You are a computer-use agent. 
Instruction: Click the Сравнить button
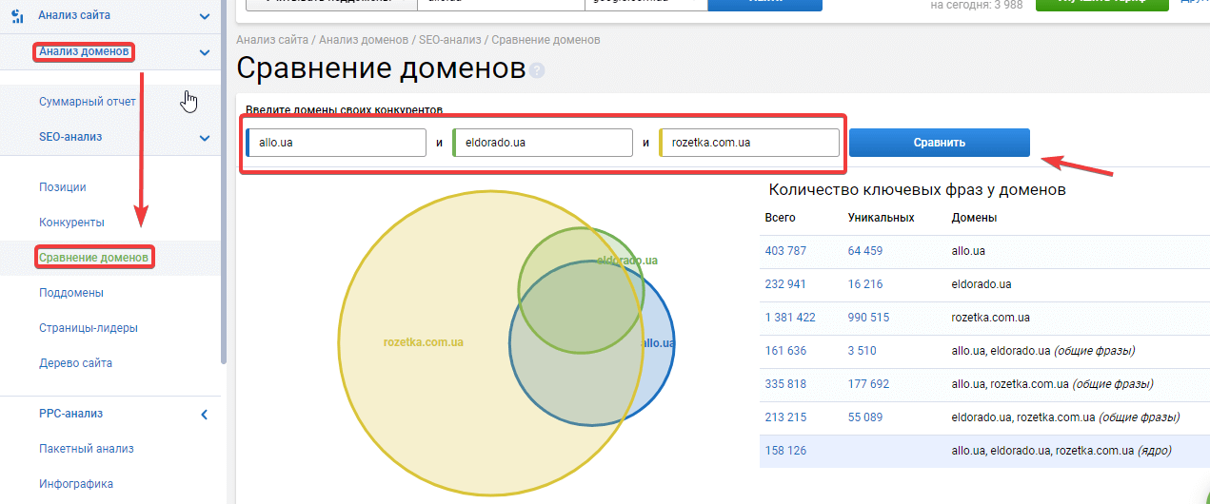(x=940, y=143)
